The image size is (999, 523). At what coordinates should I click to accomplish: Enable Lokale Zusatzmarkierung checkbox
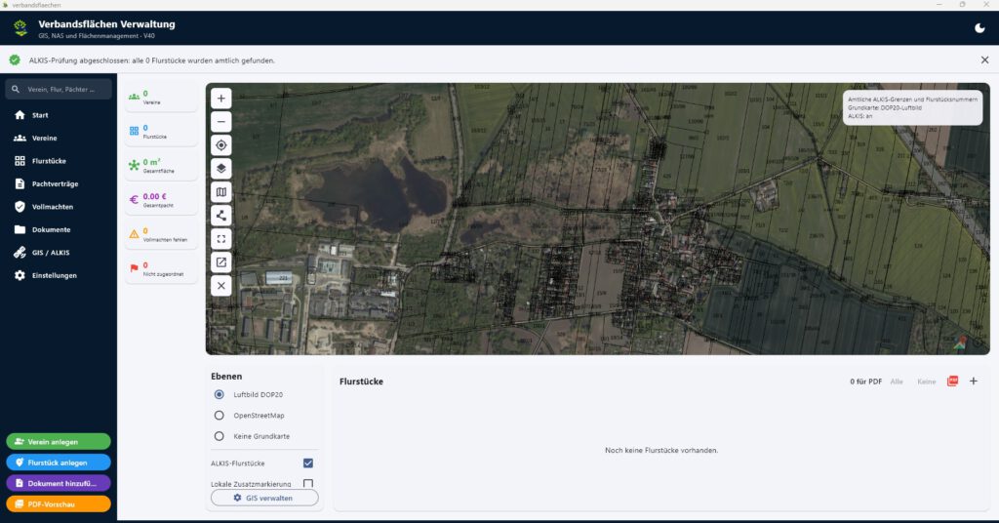pos(308,484)
